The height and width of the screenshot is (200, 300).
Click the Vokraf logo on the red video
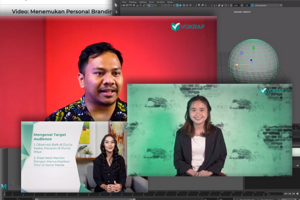pyautogui.click(x=186, y=27)
